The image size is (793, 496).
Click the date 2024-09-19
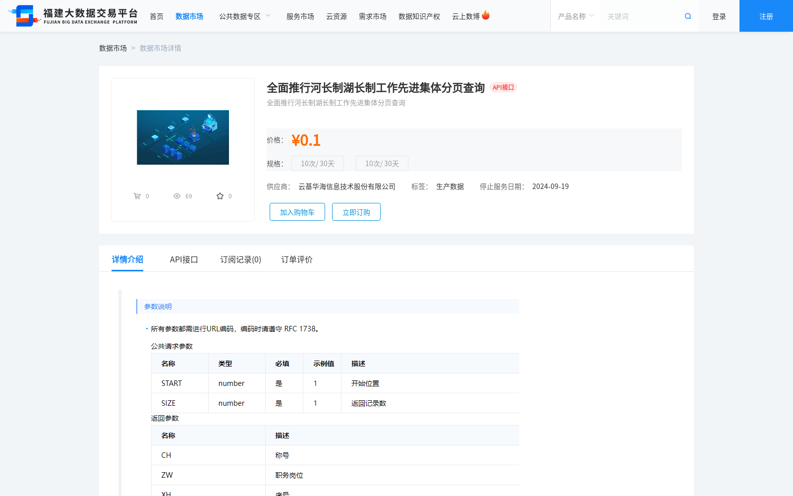click(551, 186)
